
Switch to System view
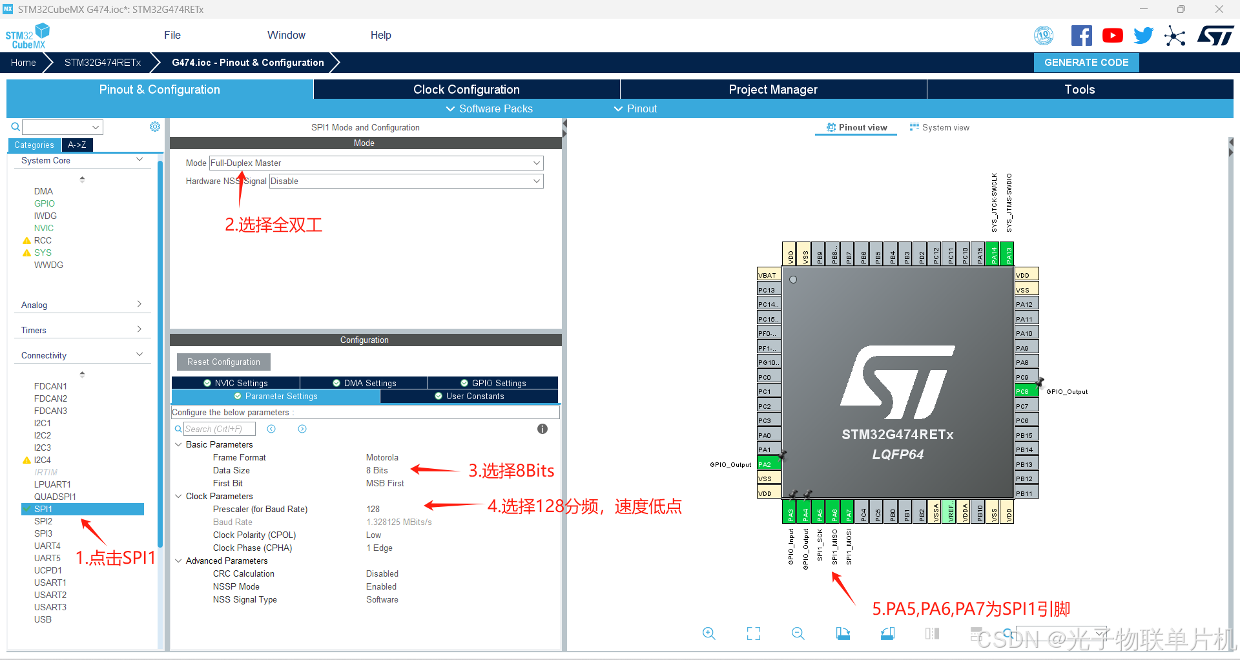coord(940,127)
